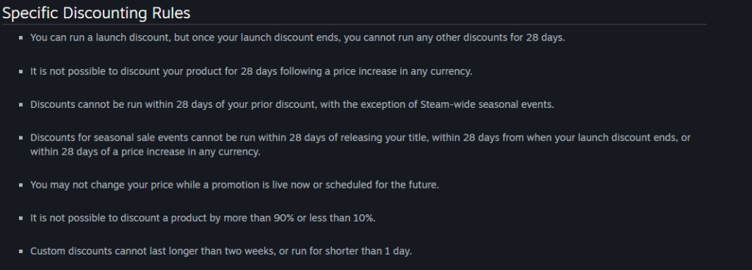This screenshot has height=270, width=752.
Task: Click the divider line under the heading
Action: pos(354,24)
